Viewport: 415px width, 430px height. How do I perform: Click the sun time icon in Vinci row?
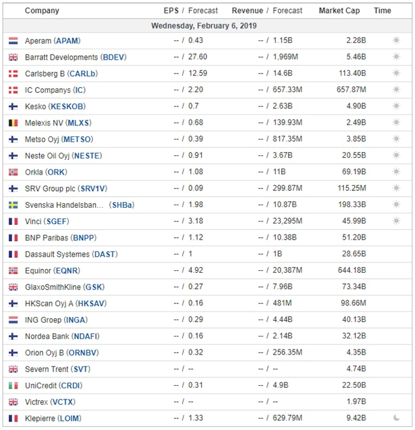click(x=396, y=221)
